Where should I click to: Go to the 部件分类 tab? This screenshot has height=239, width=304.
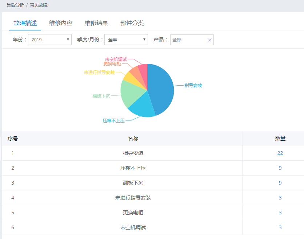tap(132, 23)
